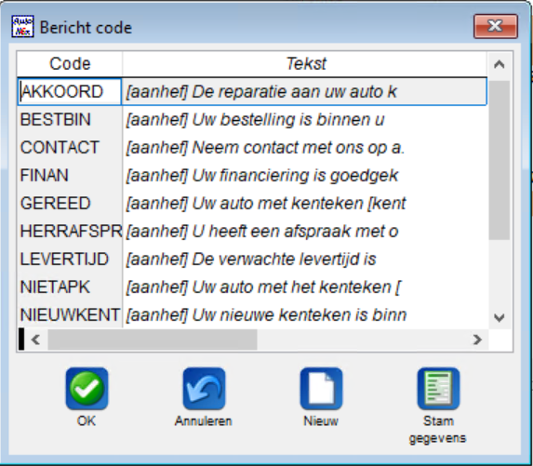Click the green checkmark OK icon

point(87,389)
